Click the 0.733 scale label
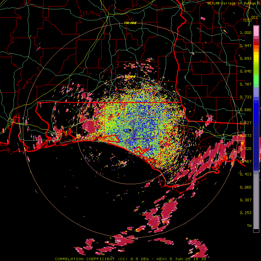Image resolution: width=261 pixels, height=261 pixels. (246, 97)
